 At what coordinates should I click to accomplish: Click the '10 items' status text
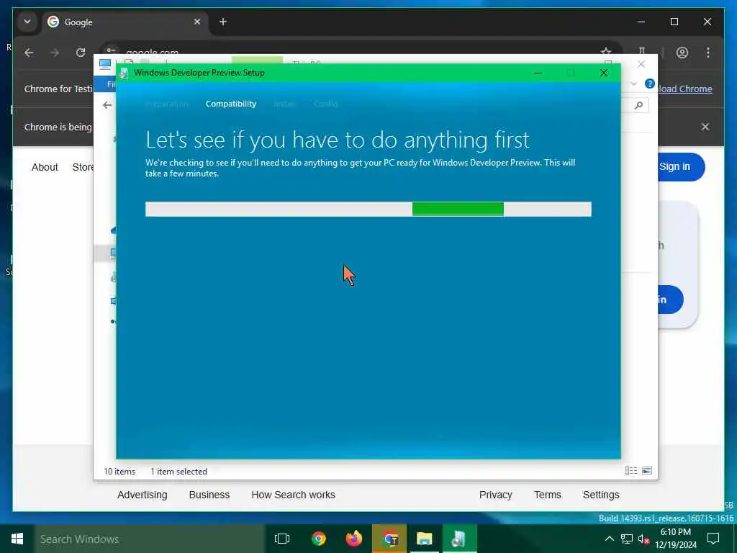point(119,472)
